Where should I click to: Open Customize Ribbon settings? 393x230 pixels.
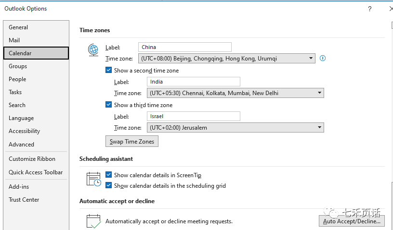pos(36,159)
